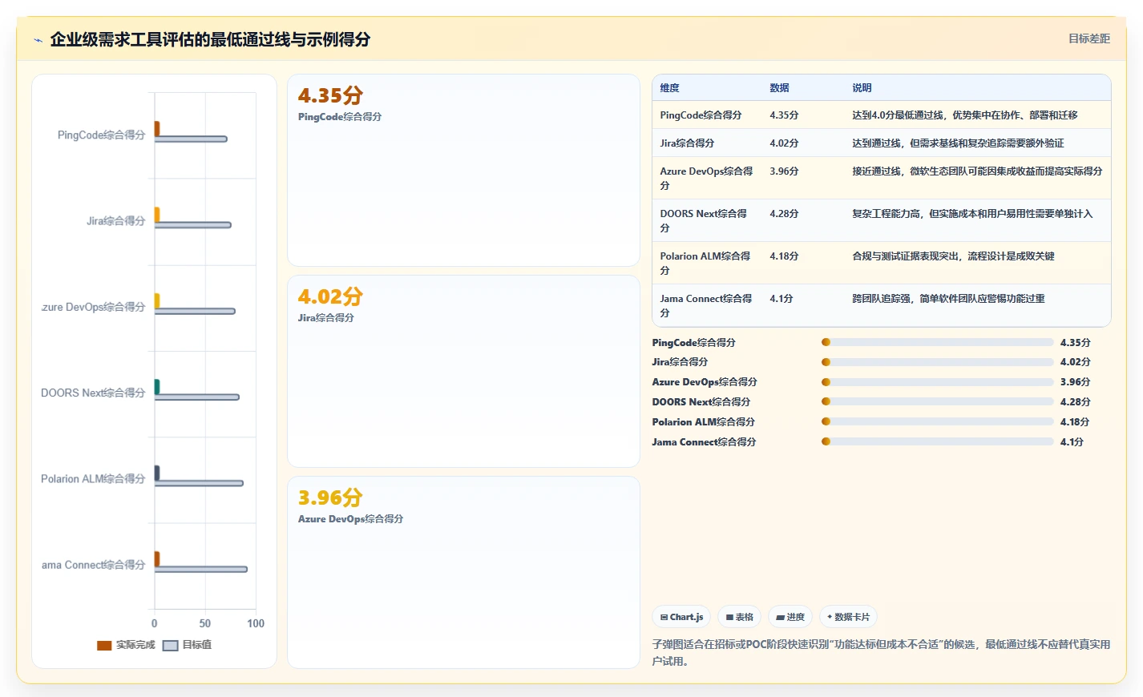Select the 表格 chip
Image resolution: width=1143 pixels, height=697 pixels.
[x=739, y=617]
